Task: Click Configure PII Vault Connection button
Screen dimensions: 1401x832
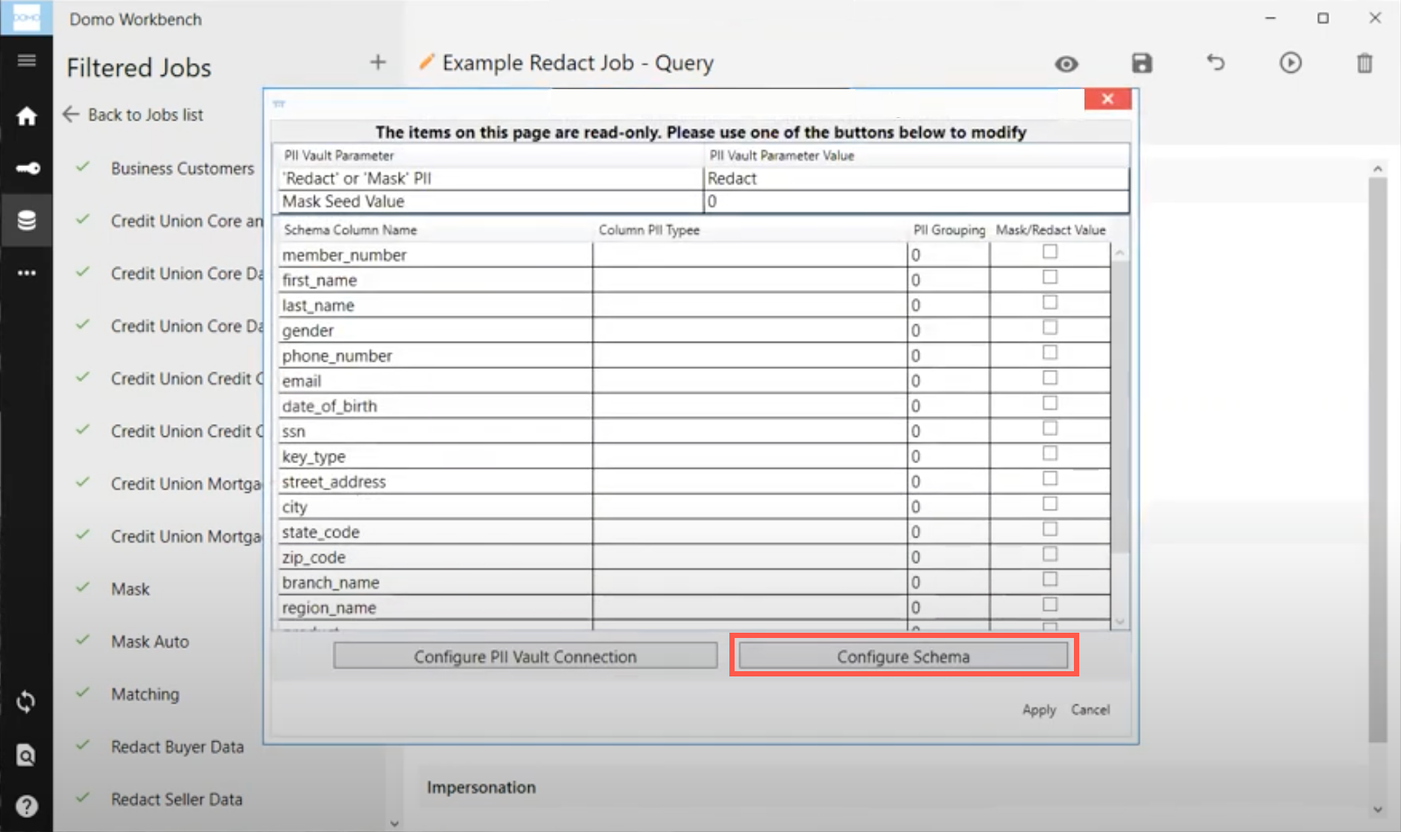Action: coord(525,656)
